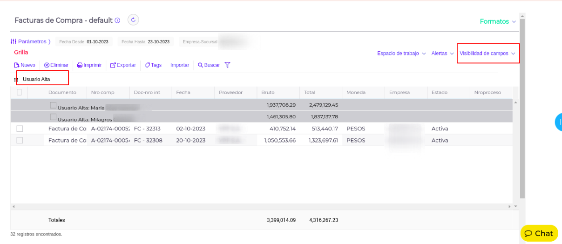This screenshot has width=562, height=244.
Task: Open the Chat widget
Action: (539, 233)
